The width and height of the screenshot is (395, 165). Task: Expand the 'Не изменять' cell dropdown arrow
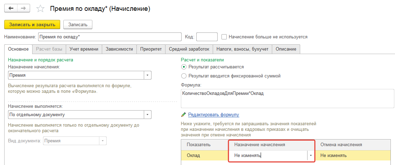(x=311, y=156)
